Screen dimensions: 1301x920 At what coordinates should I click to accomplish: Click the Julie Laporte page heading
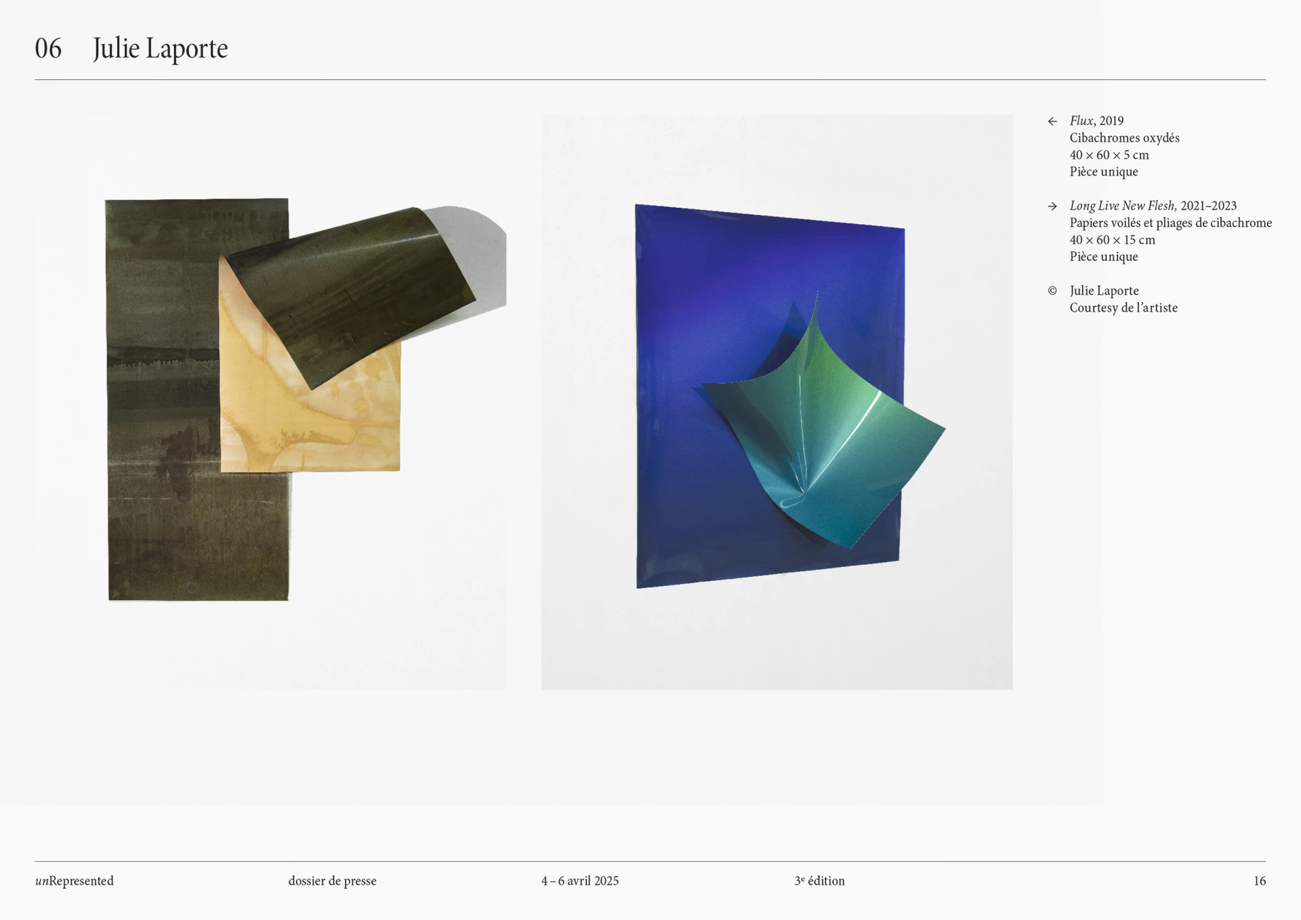click(x=160, y=48)
